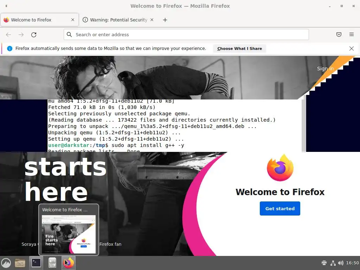Click the Back navigation arrow

8,35
